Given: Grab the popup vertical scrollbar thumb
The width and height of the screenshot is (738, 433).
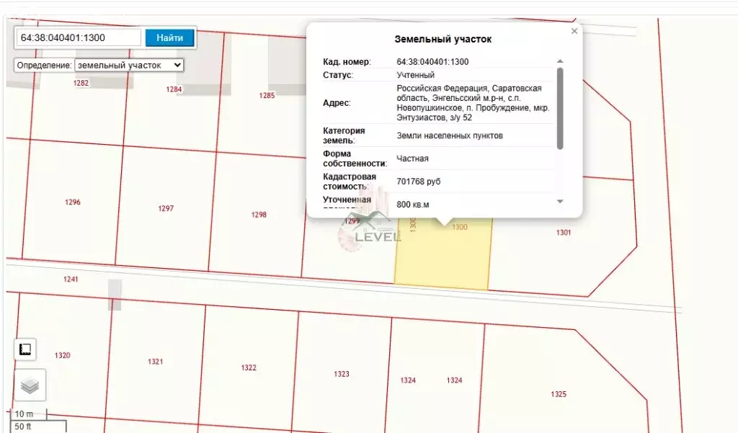Looking at the screenshot, I should [560, 108].
